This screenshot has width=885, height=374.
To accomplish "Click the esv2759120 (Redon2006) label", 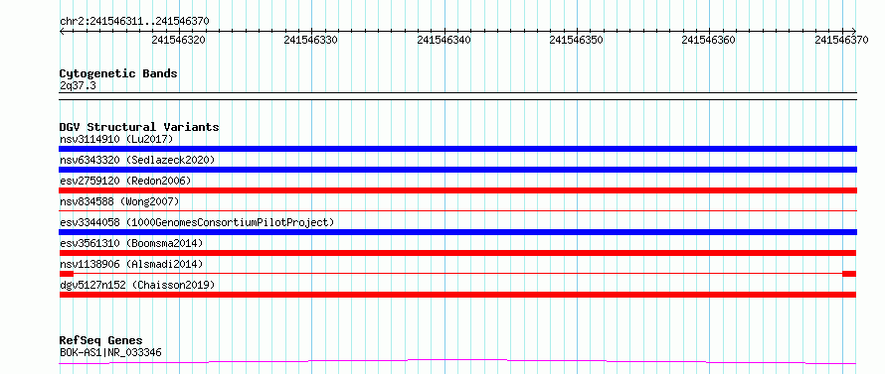I will click(x=125, y=181).
